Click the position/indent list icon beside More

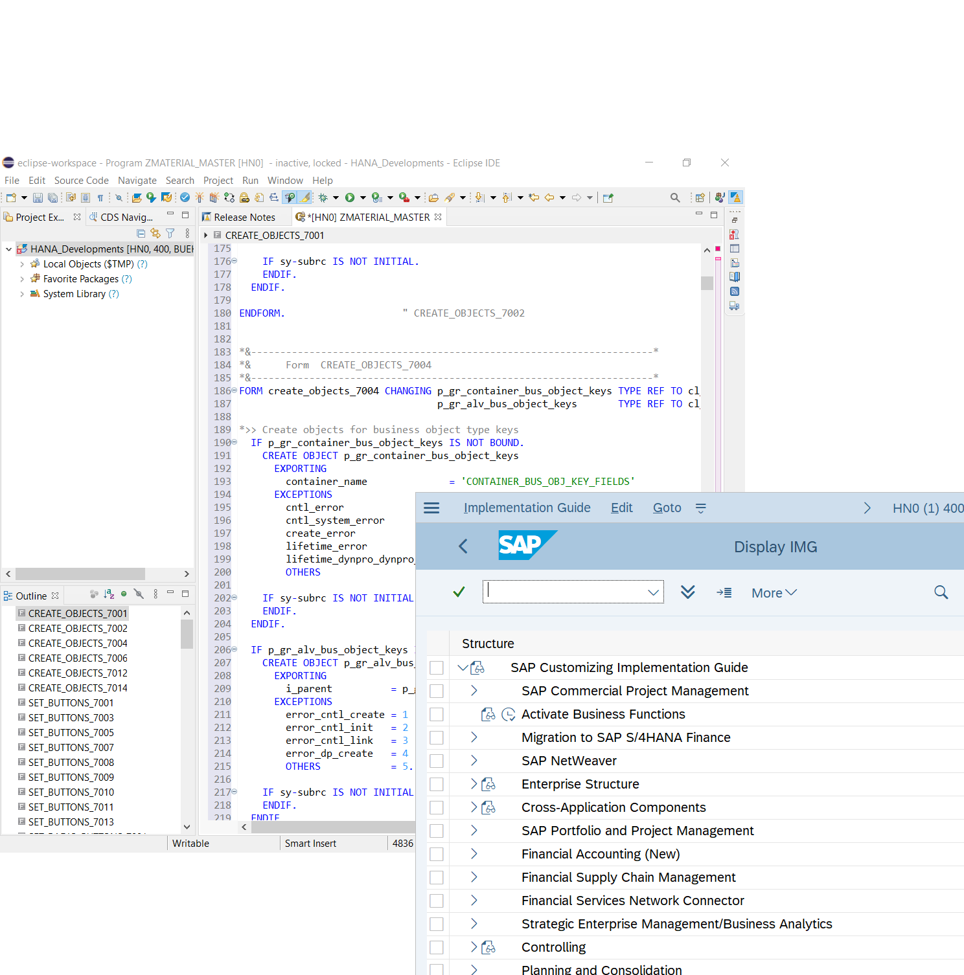pyautogui.click(x=724, y=592)
